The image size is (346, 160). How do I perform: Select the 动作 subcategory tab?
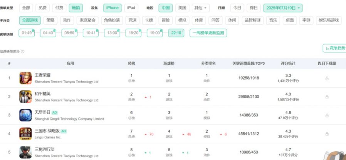tap(67, 20)
